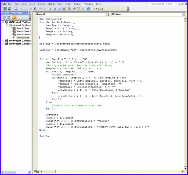Viewport: 188px width, 175px height.
Task: Toggle Design Mode icon
Action: tap(64, 9)
